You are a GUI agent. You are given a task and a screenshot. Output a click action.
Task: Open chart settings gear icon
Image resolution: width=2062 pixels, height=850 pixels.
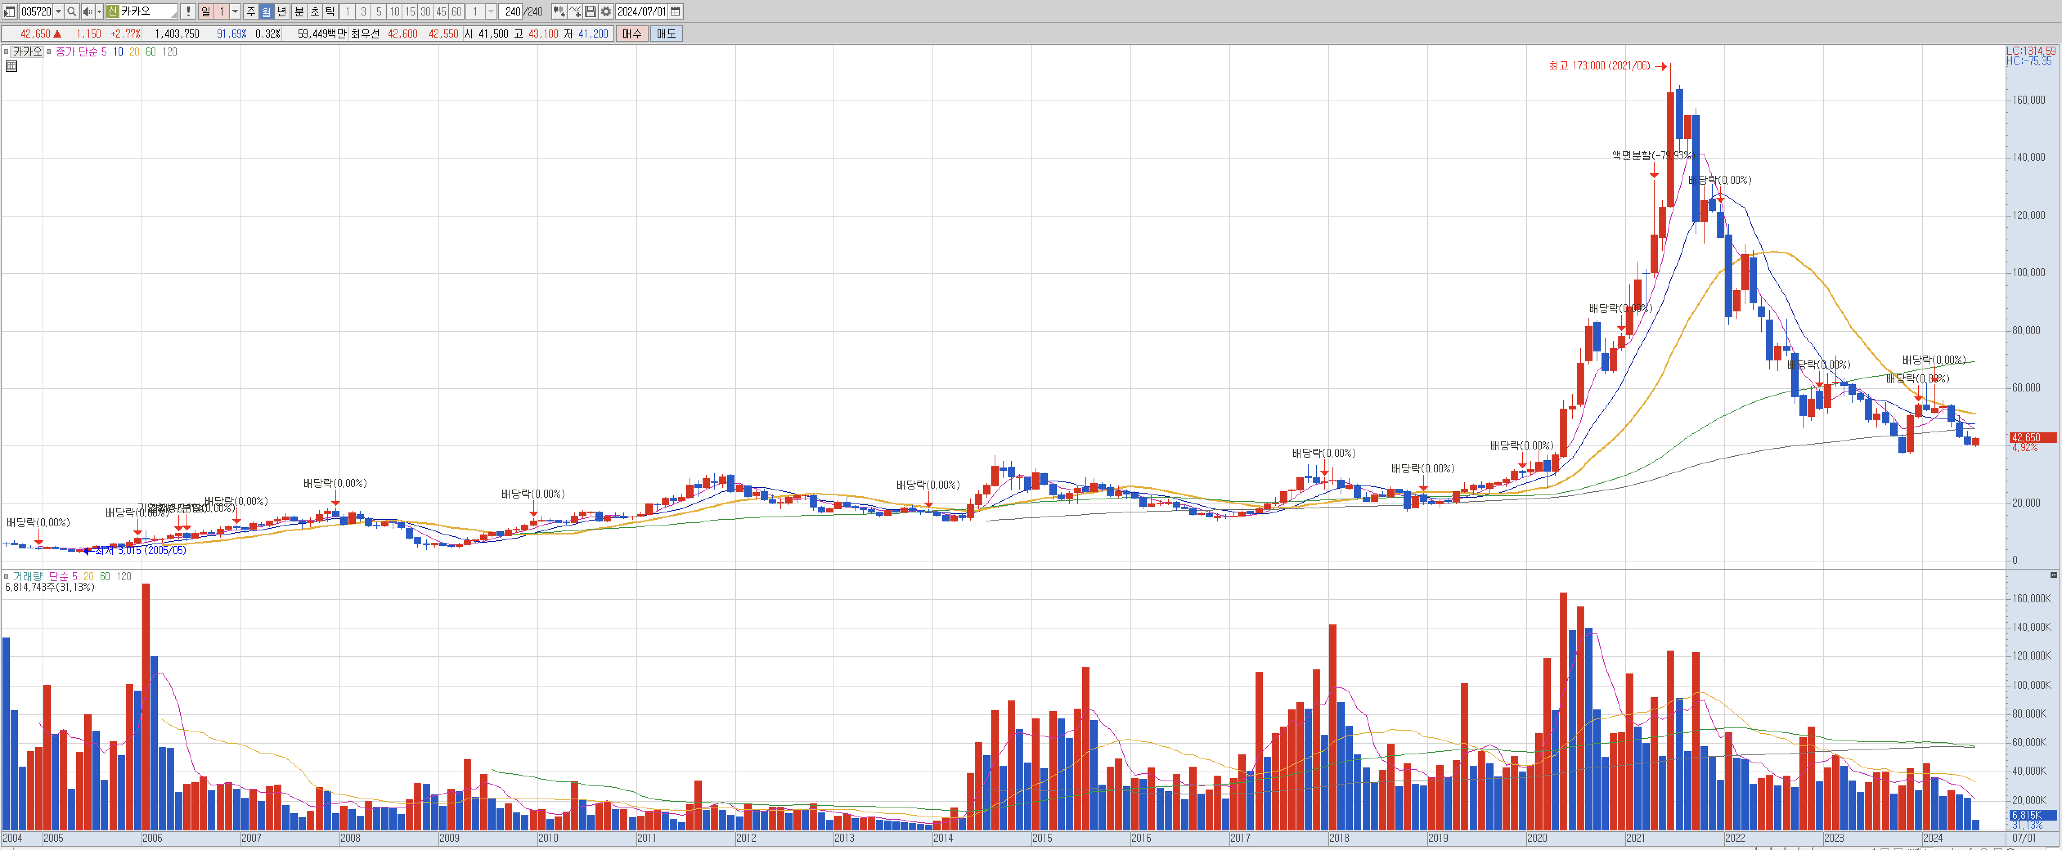click(x=606, y=11)
